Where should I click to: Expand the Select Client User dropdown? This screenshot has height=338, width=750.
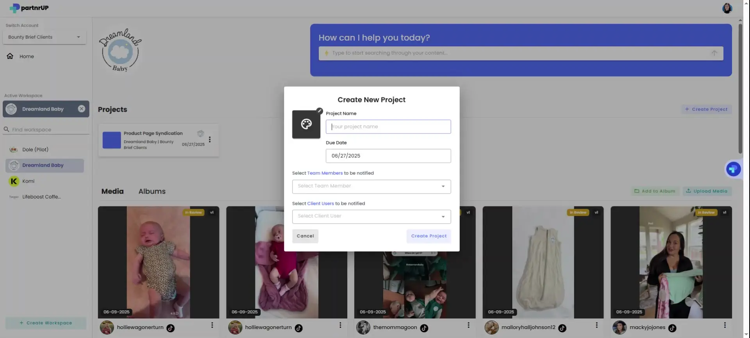click(371, 217)
